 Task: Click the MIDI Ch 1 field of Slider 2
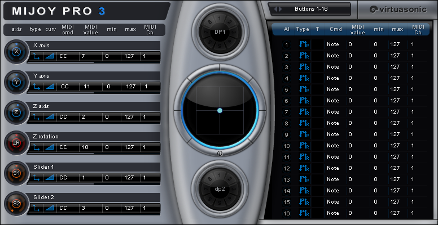150,208
